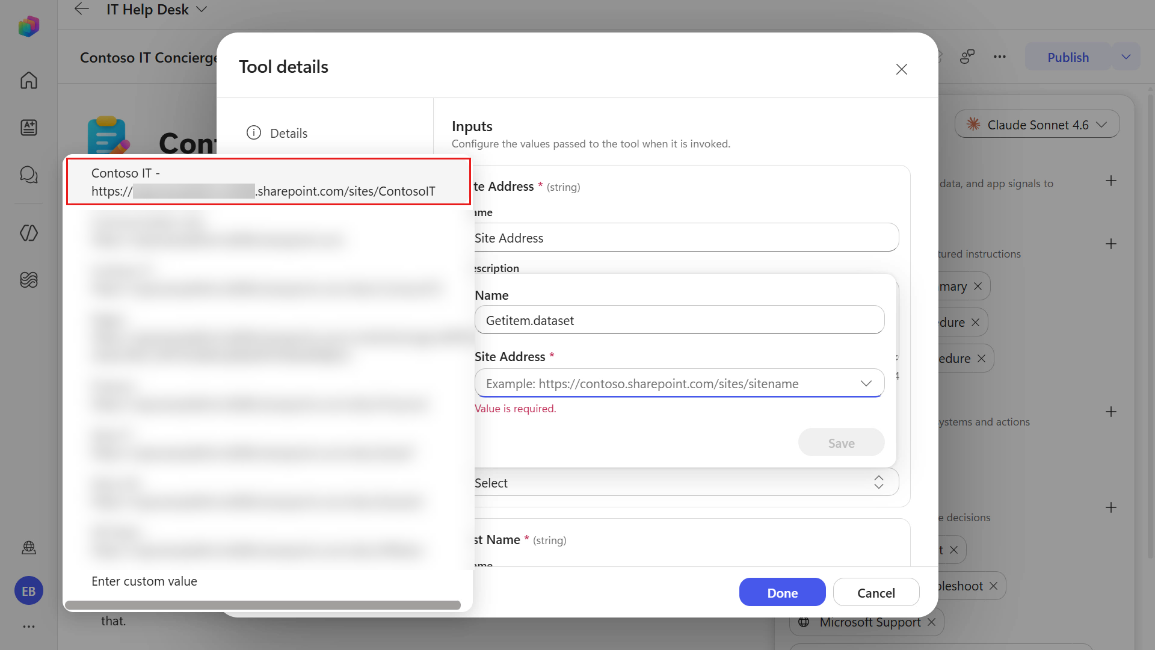Add item to the systems and actions section
Viewport: 1155px width, 650px height.
click(1111, 412)
